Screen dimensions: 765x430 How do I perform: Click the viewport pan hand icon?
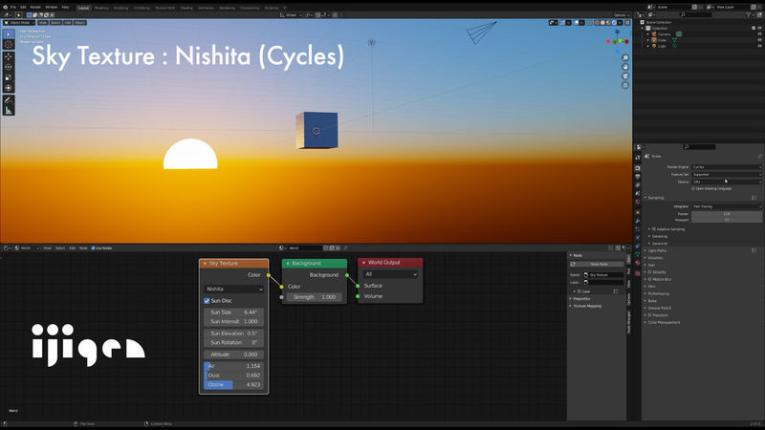625,67
